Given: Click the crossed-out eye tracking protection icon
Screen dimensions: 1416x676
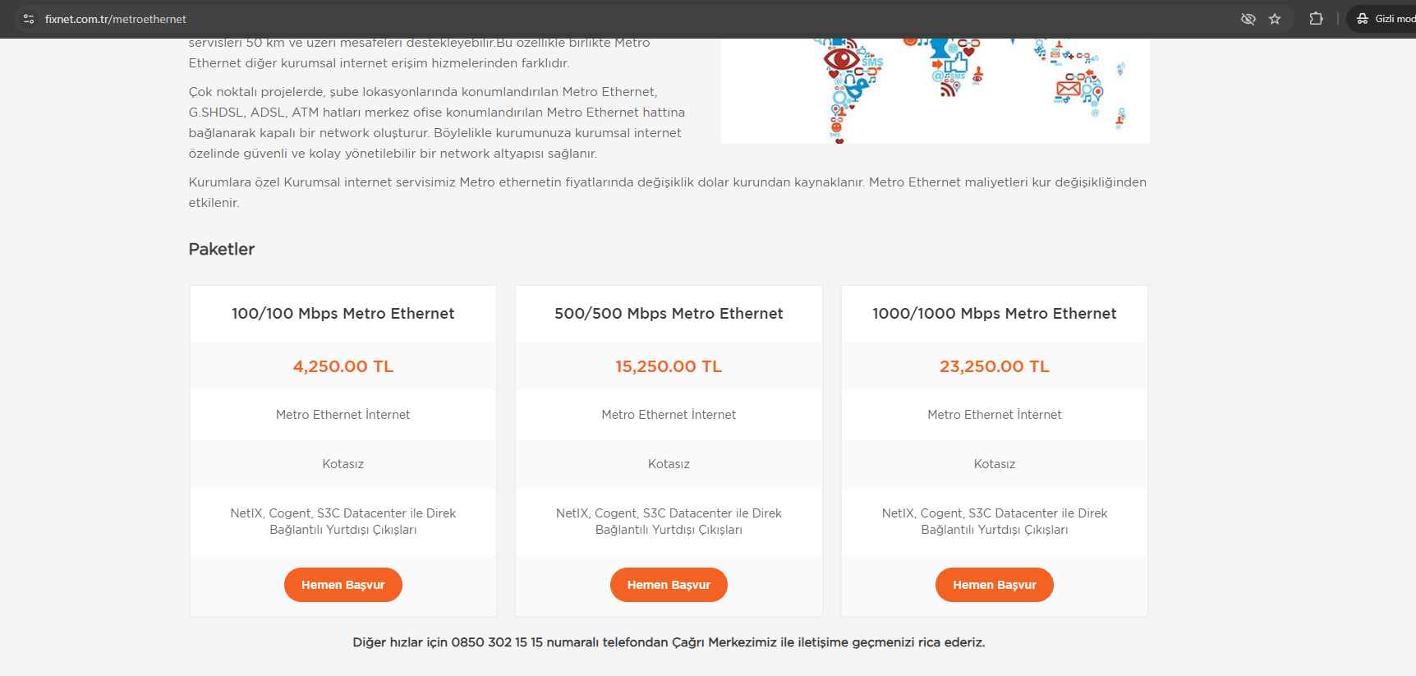Looking at the screenshot, I should click(1248, 19).
